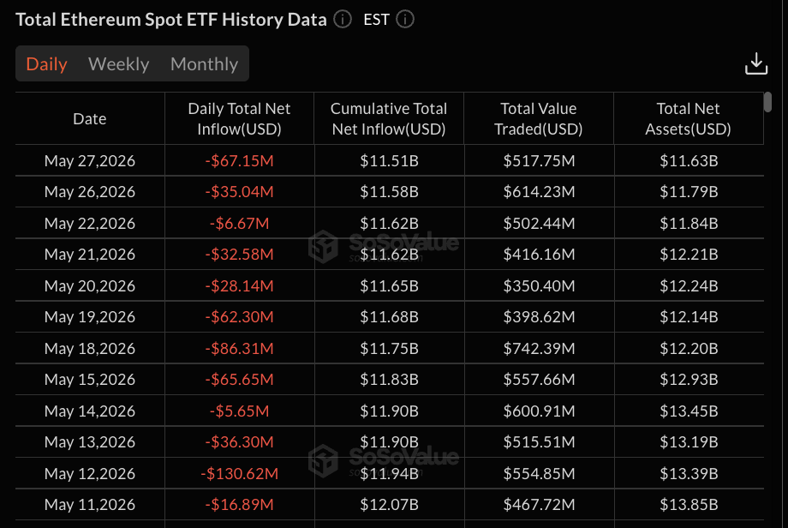The width and height of the screenshot is (788, 528).
Task: Click info icon next to EST
Action: tap(405, 20)
